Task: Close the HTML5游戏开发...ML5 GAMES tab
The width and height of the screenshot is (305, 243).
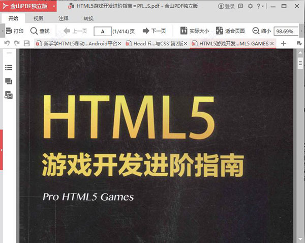Action: (272, 43)
